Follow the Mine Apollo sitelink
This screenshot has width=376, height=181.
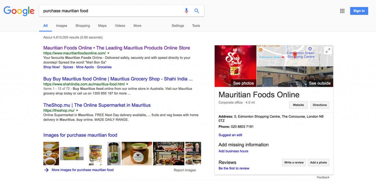tap(85, 67)
